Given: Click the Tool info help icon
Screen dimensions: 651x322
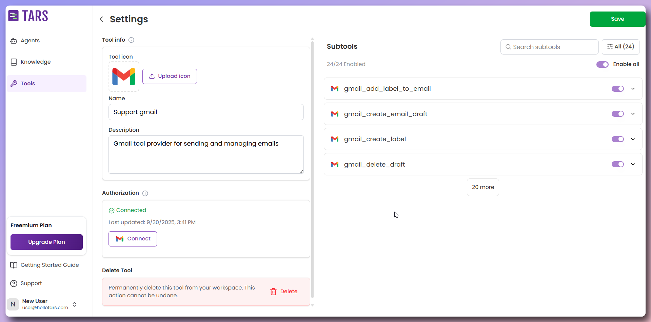Looking at the screenshot, I should [131, 40].
